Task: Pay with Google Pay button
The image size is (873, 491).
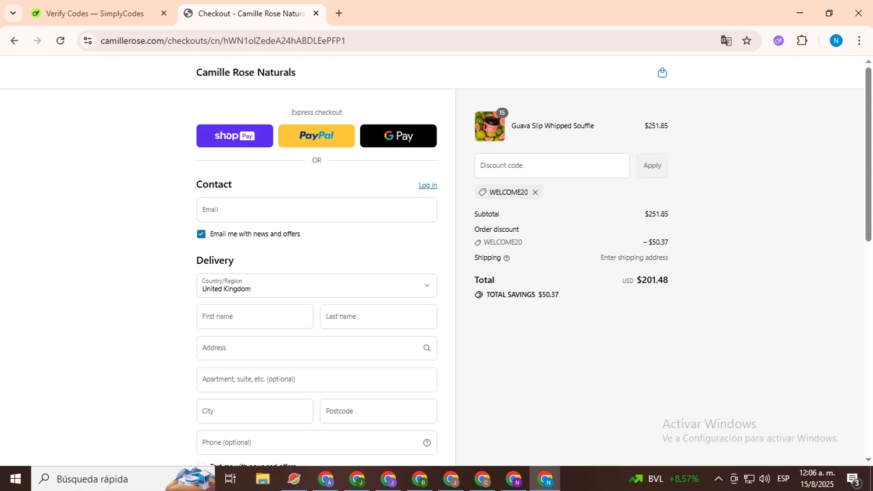Action: click(399, 136)
